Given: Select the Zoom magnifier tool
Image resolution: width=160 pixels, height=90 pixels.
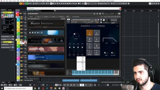Looking at the screenshot, I should coord(66,3).
